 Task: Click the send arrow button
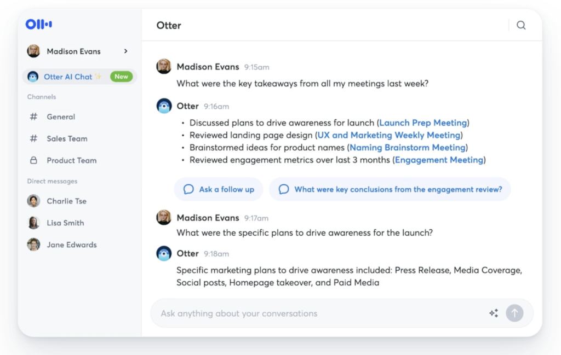(x=514, y=313)
